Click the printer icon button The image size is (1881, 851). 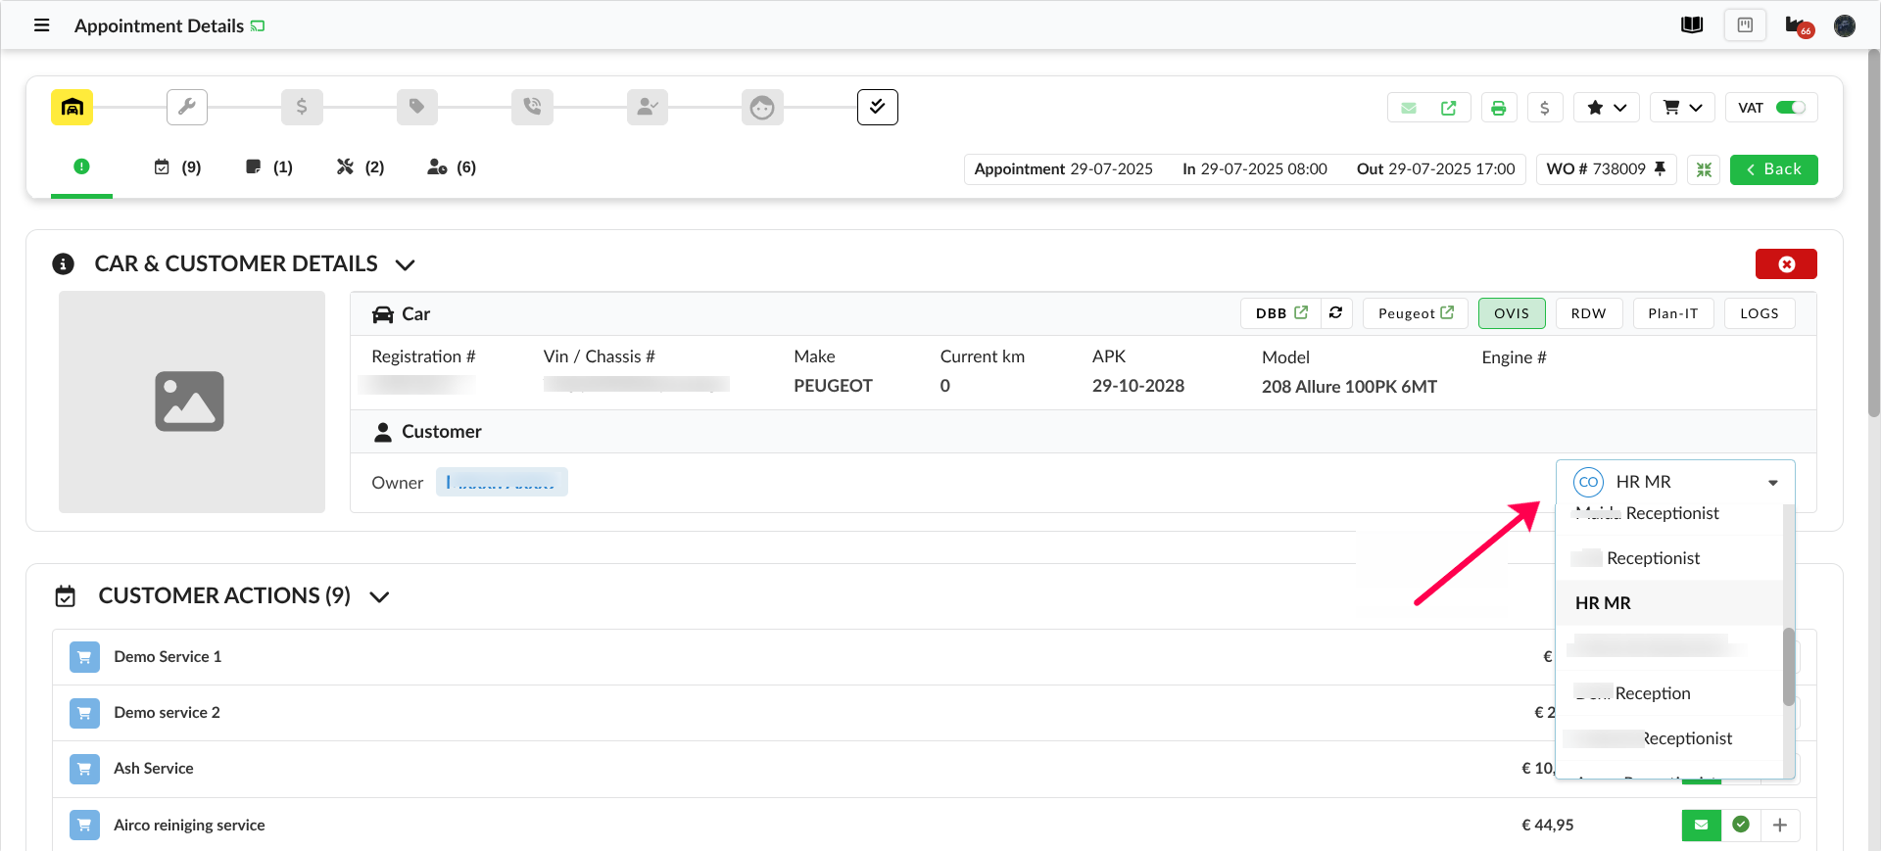point(1498,108)
